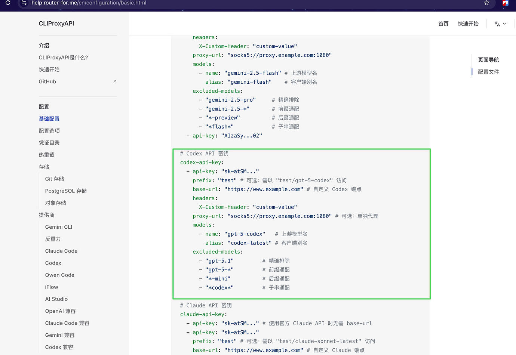516x355 pixels.
Task: Open the 存储 sidebar section
Action: 44,167
